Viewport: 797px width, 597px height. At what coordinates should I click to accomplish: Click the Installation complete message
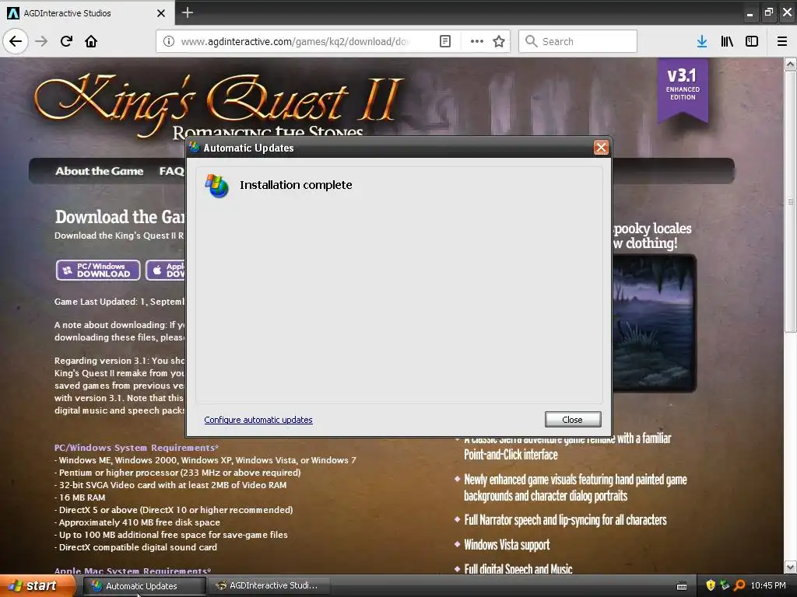296,185
